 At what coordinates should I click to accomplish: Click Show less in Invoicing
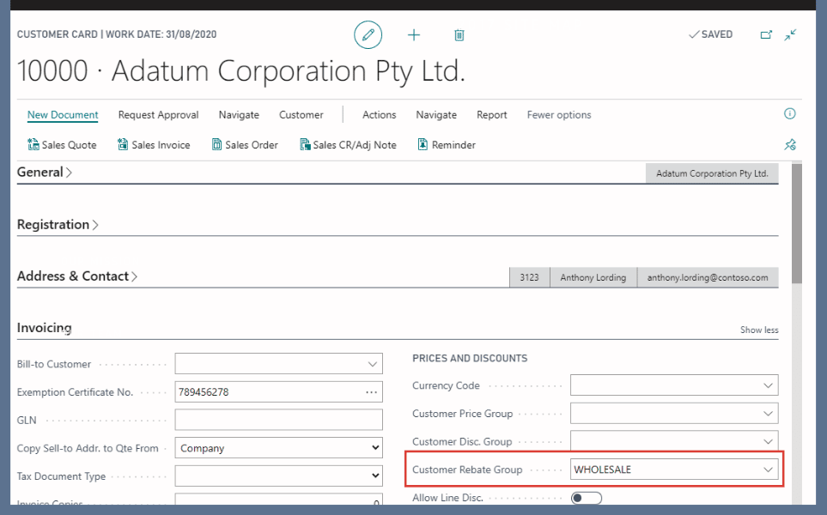(x=759, y=330)
